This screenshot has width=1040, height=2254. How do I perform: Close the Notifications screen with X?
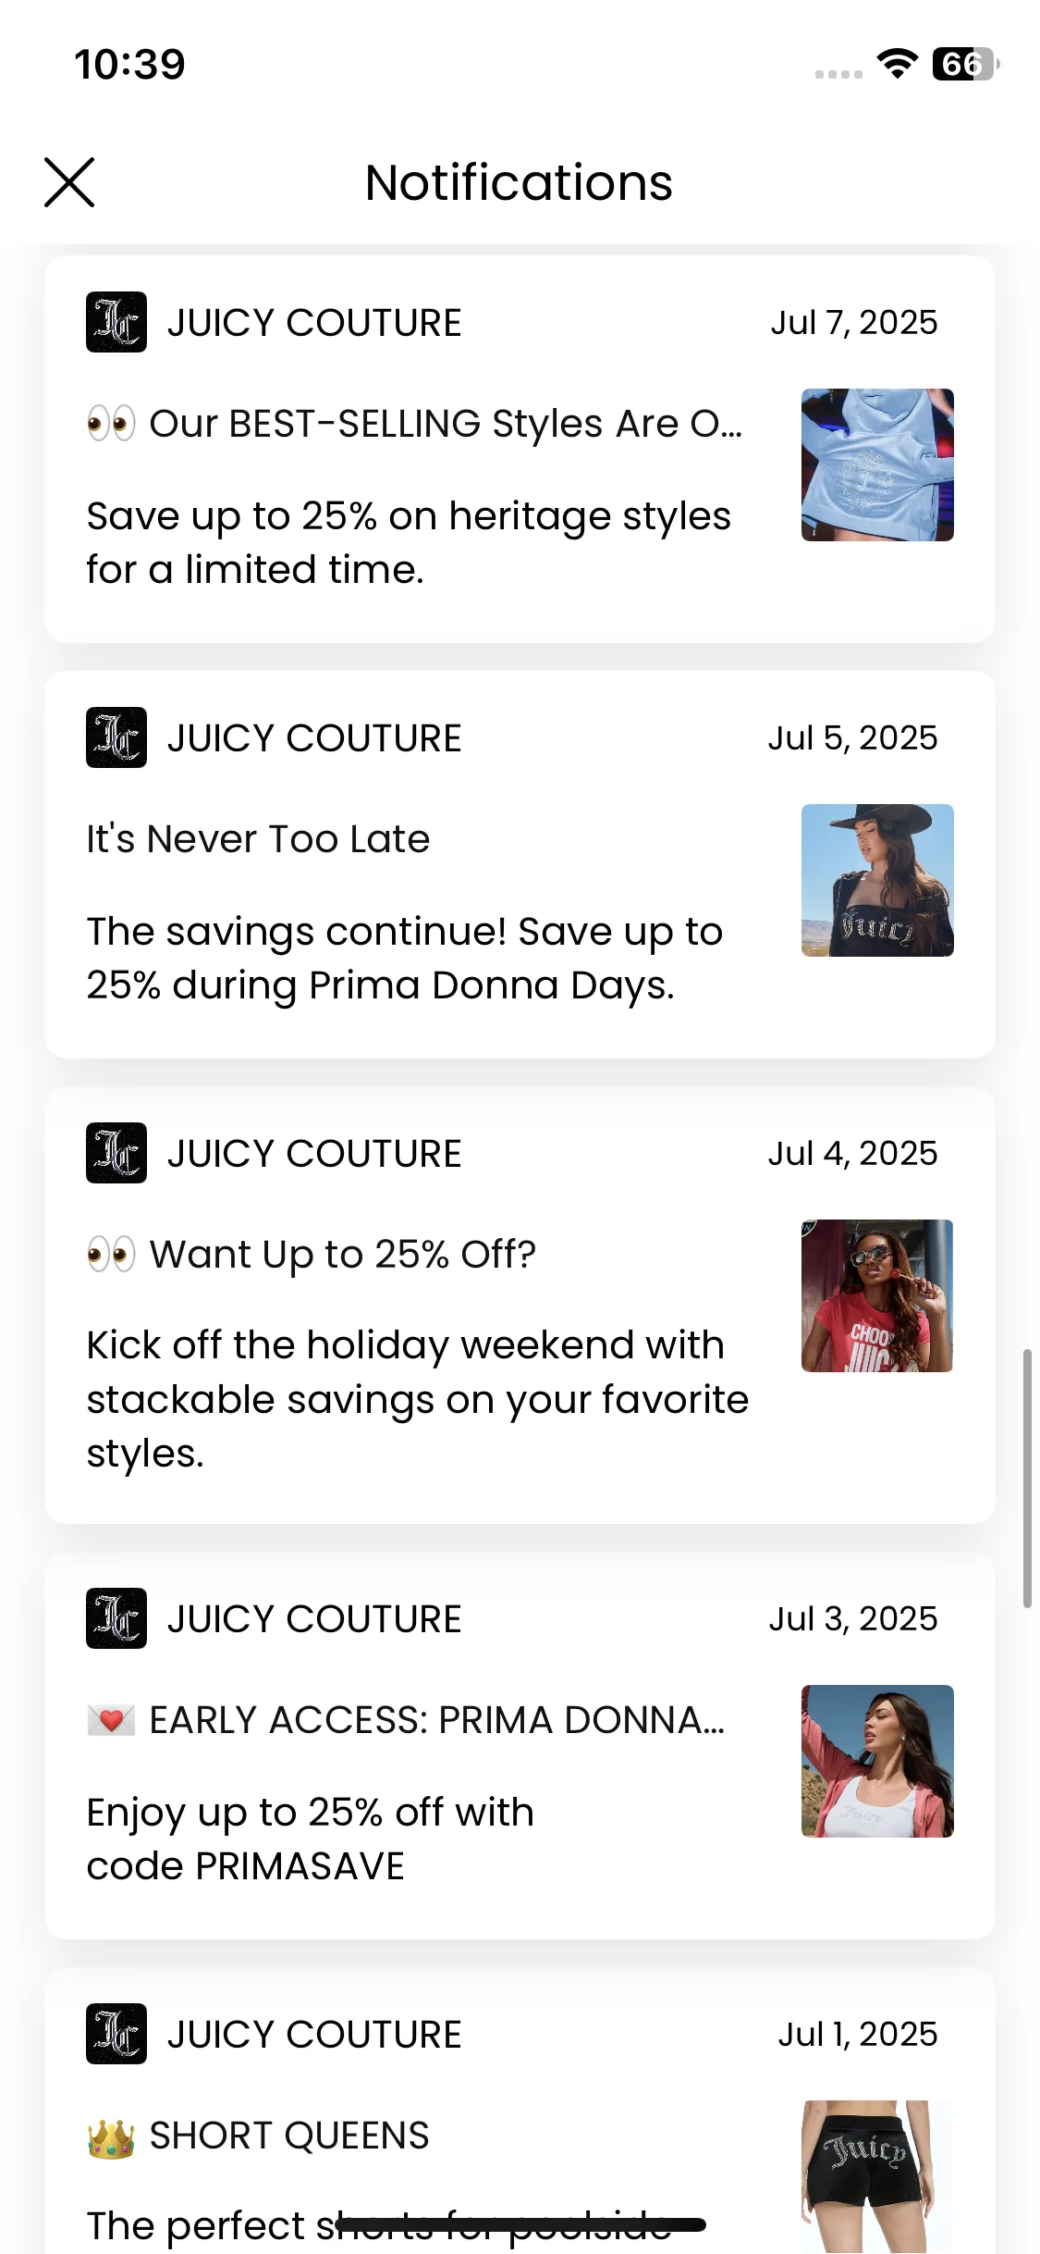click(69, 182)
